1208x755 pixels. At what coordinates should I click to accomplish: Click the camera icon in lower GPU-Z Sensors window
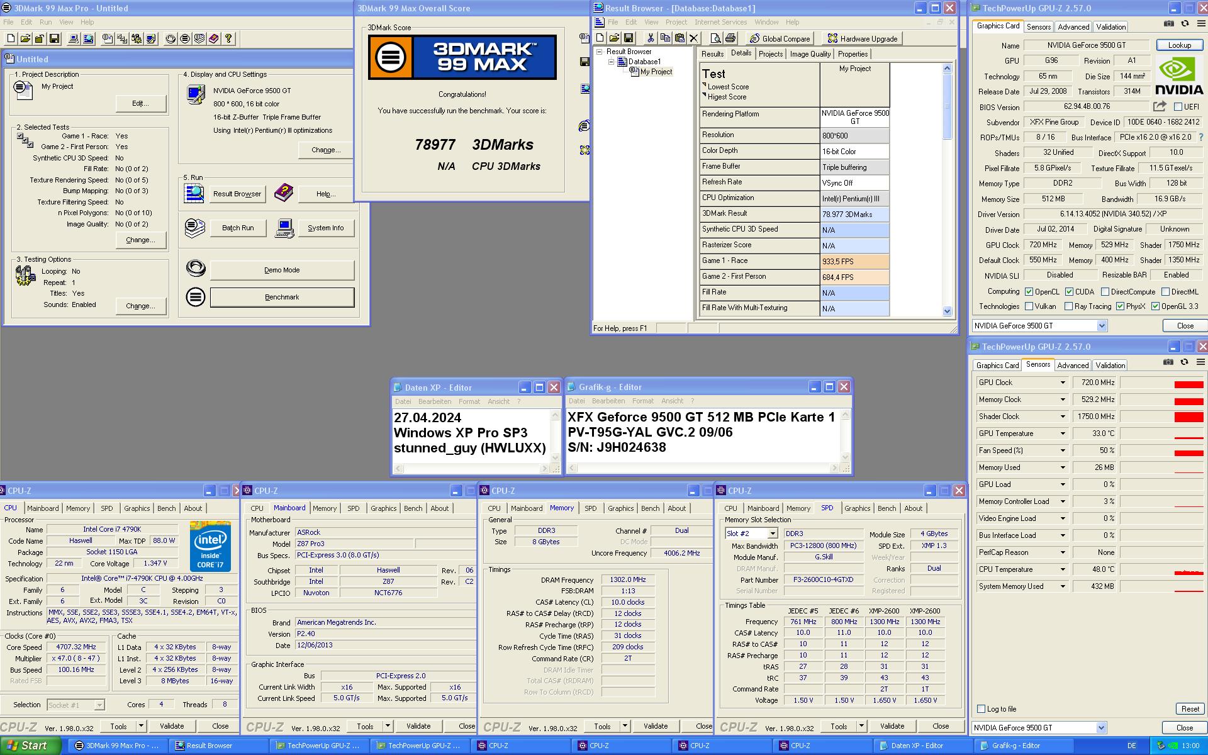tap(1168, 362)
